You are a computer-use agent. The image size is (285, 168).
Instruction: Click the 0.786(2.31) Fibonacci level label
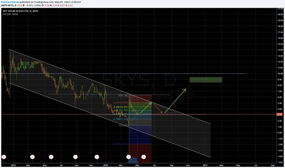pos(120,119)
